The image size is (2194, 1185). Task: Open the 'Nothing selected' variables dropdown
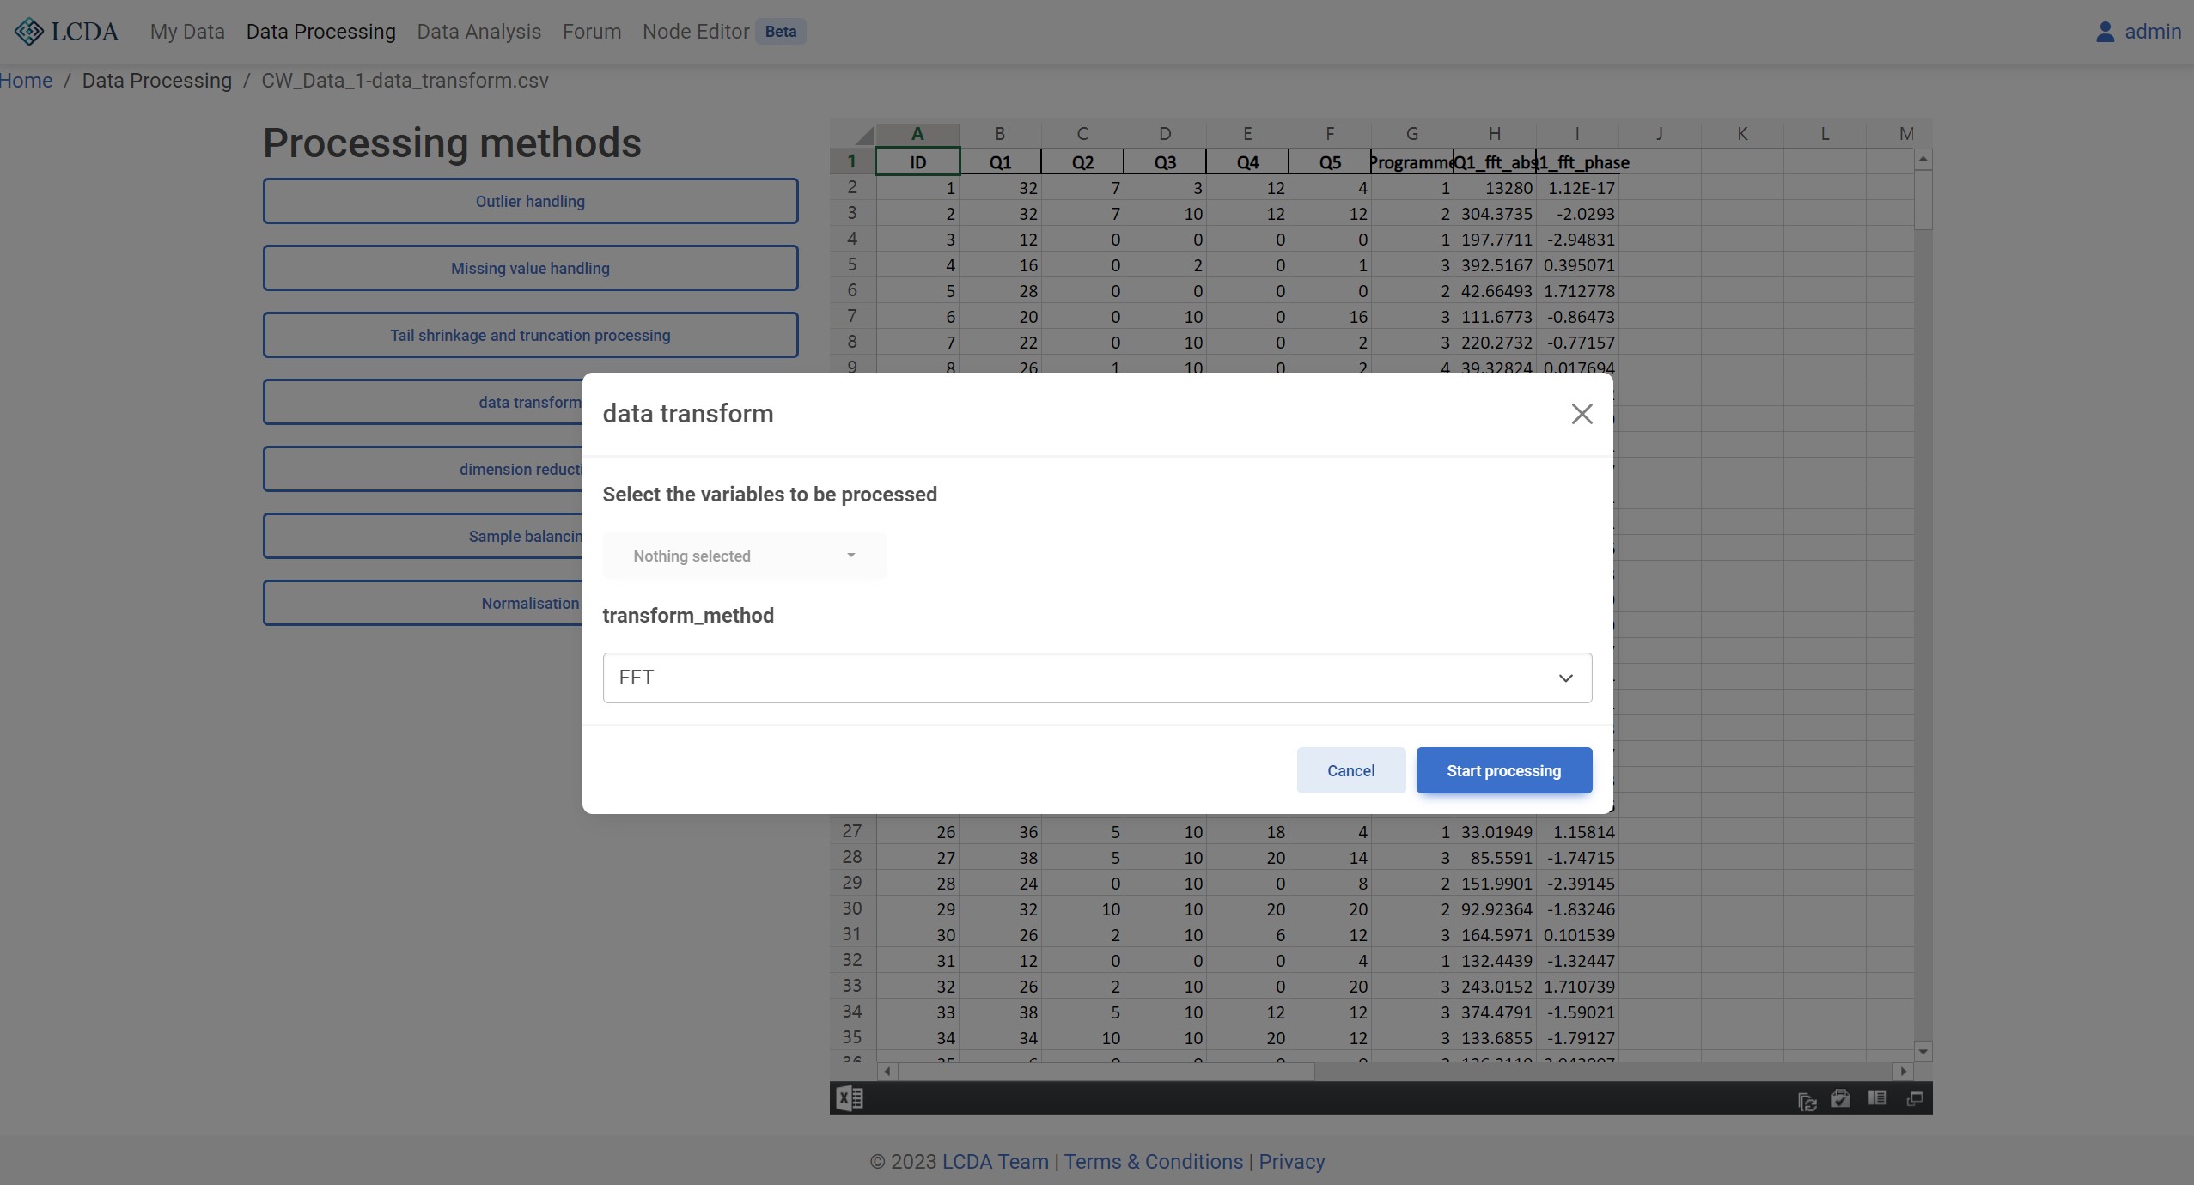744,556
